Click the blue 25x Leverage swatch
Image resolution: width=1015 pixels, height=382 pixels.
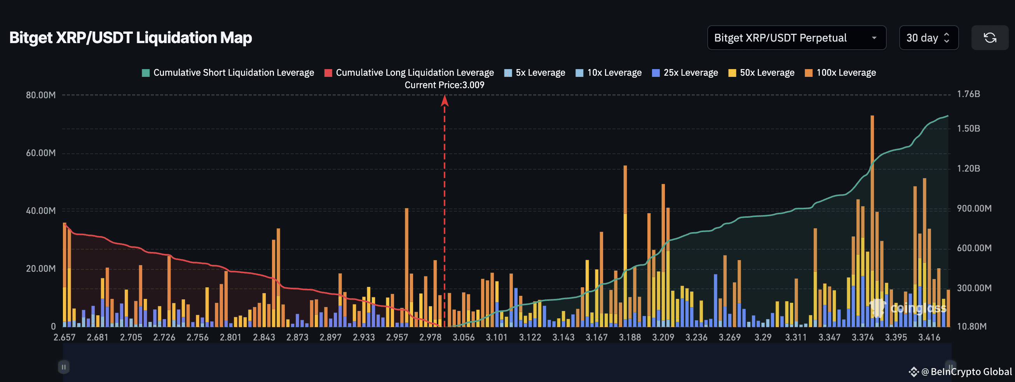click(656, 73)
